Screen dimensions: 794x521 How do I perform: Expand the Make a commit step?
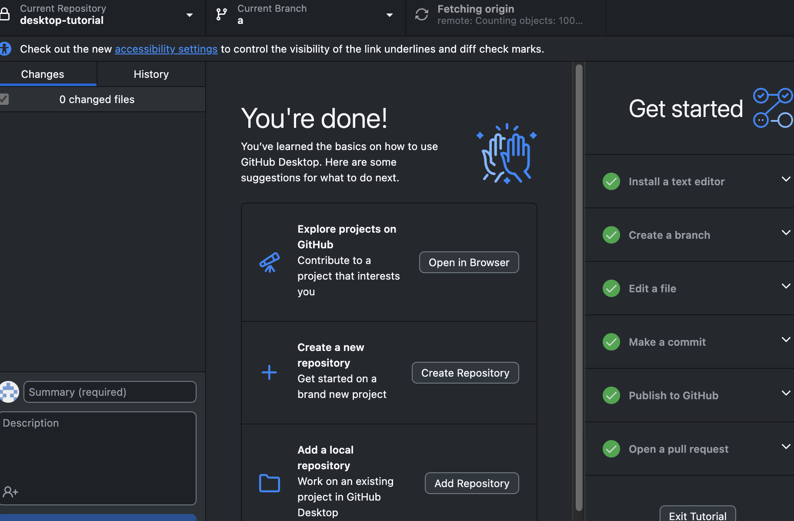tap(786, 340)
